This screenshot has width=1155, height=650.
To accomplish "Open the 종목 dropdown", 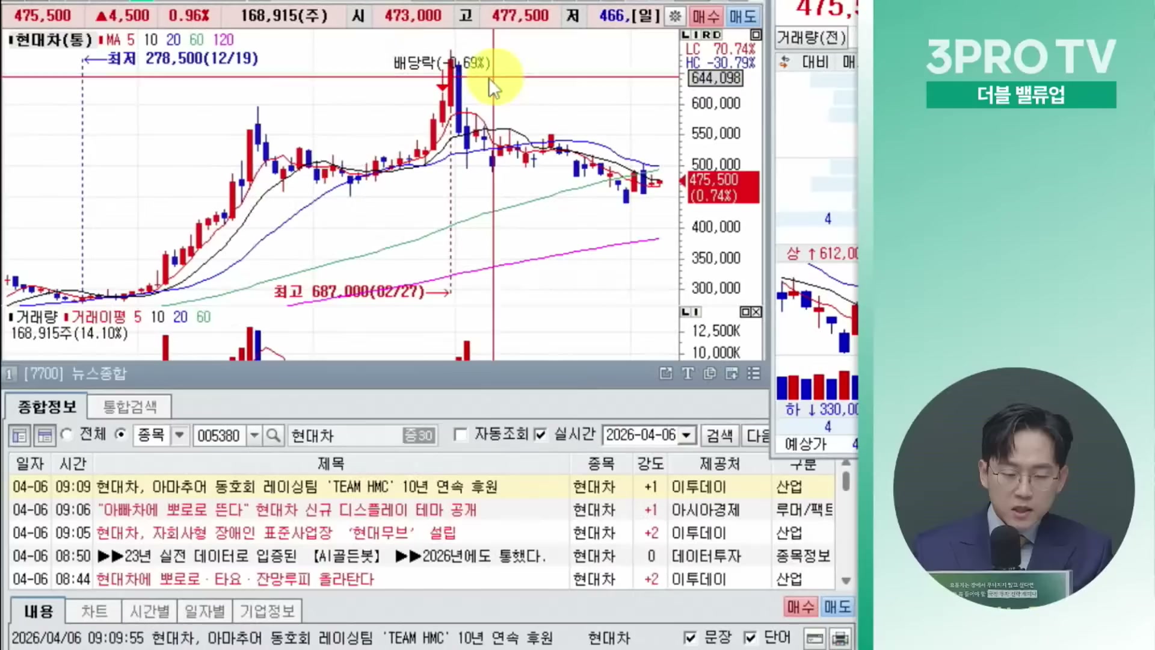I will click(179, 435).
